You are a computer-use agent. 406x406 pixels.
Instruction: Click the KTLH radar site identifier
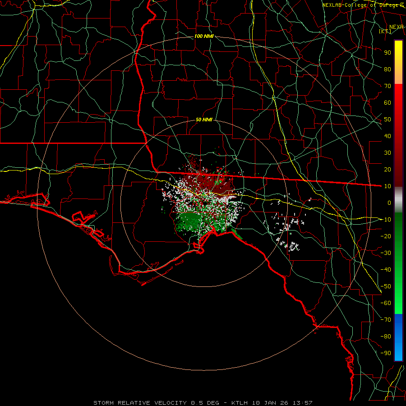coord(239,403)
